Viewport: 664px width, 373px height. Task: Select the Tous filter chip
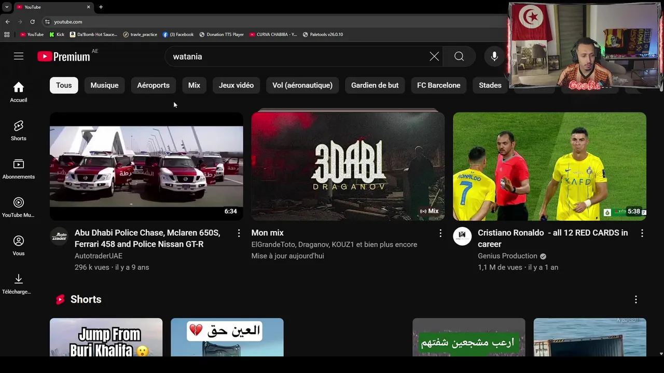64,85
